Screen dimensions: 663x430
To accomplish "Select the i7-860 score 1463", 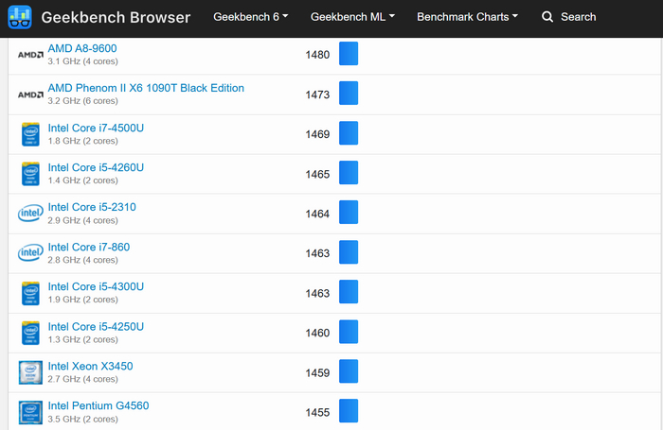I will click(x=317, y=253).
